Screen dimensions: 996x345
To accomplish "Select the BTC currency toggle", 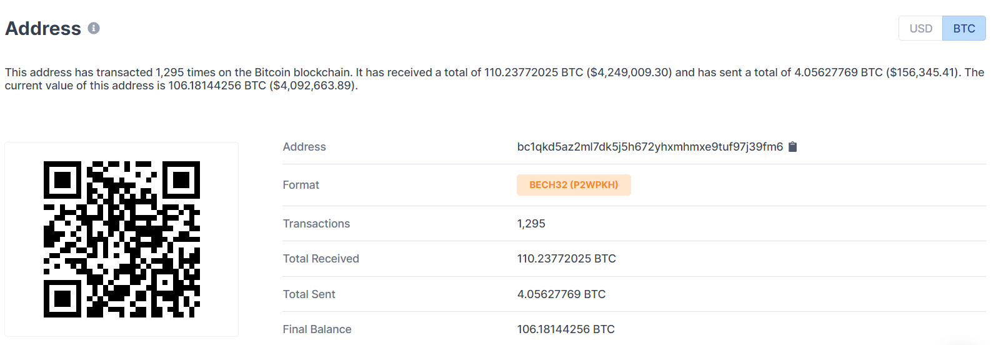I will point(964,28).
